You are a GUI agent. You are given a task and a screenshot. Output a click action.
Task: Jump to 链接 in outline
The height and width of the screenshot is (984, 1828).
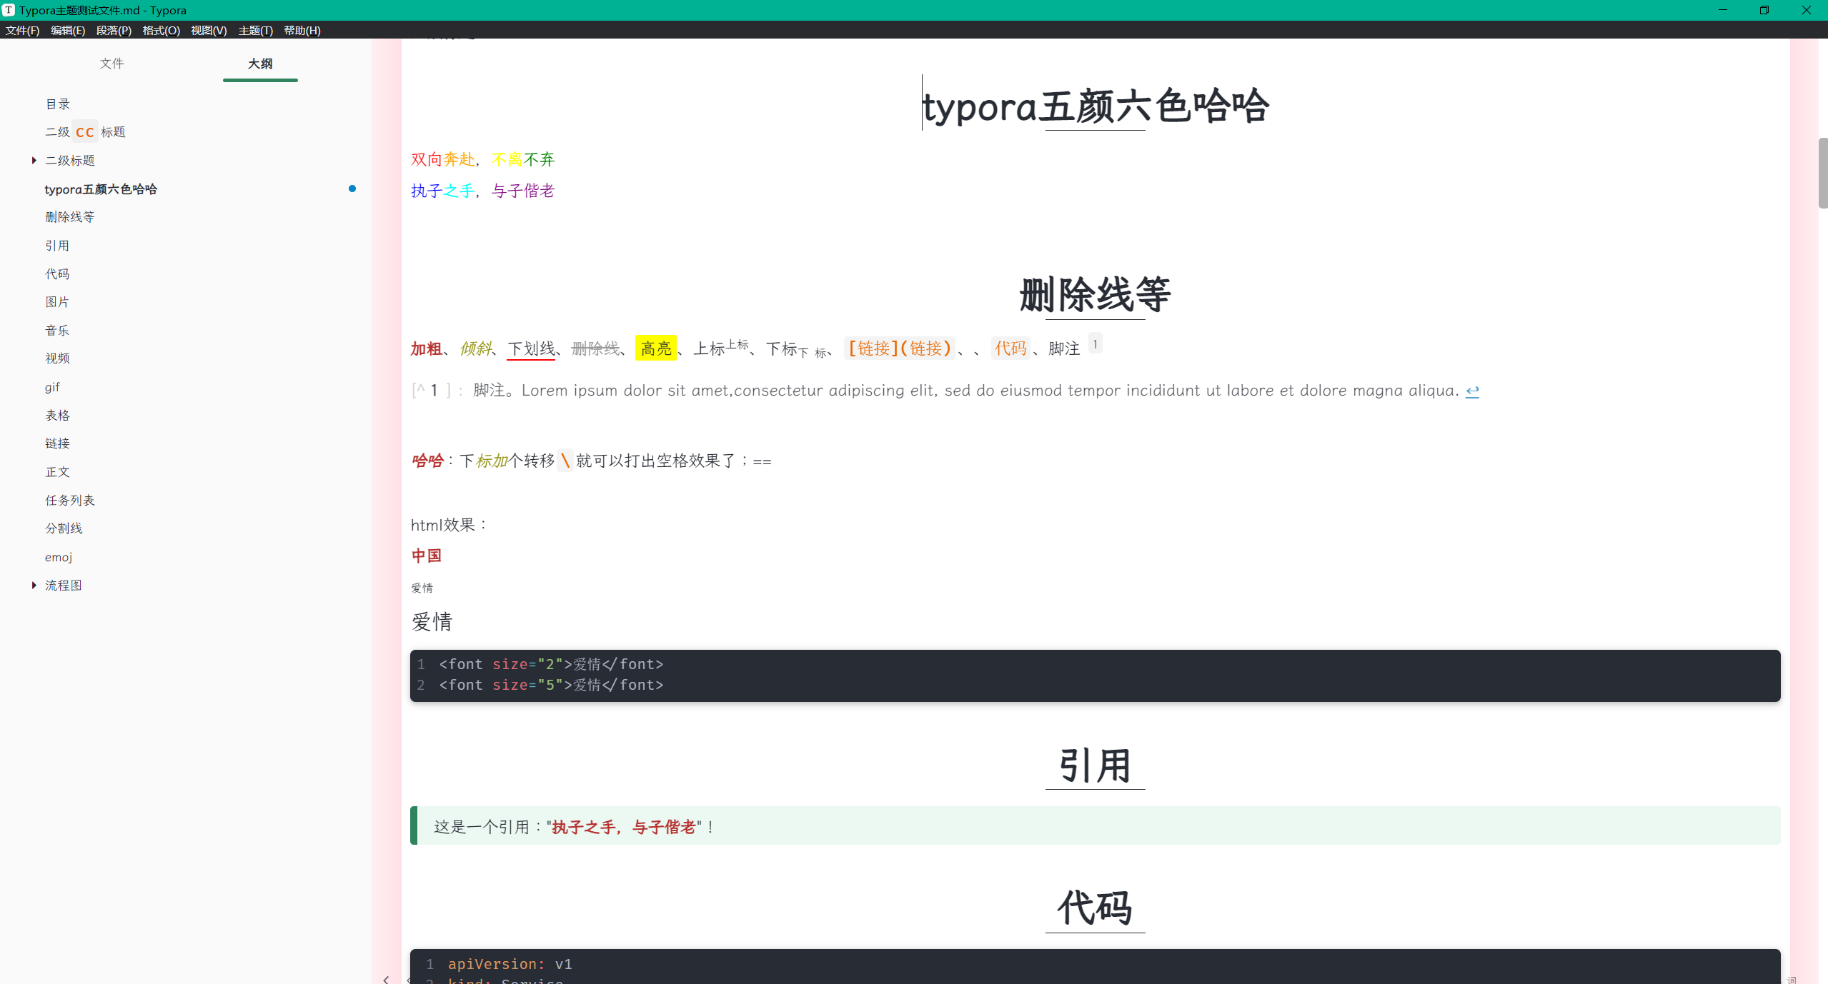point(58,443)
